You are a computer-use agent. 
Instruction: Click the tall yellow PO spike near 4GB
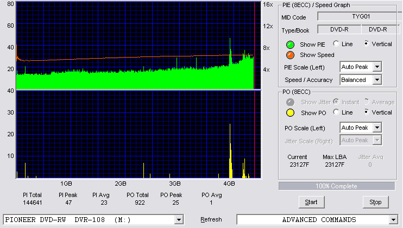[230, 151]
